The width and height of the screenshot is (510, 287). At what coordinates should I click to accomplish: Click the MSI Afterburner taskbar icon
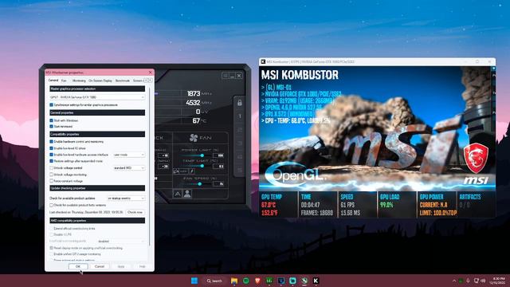click(304, 281)
